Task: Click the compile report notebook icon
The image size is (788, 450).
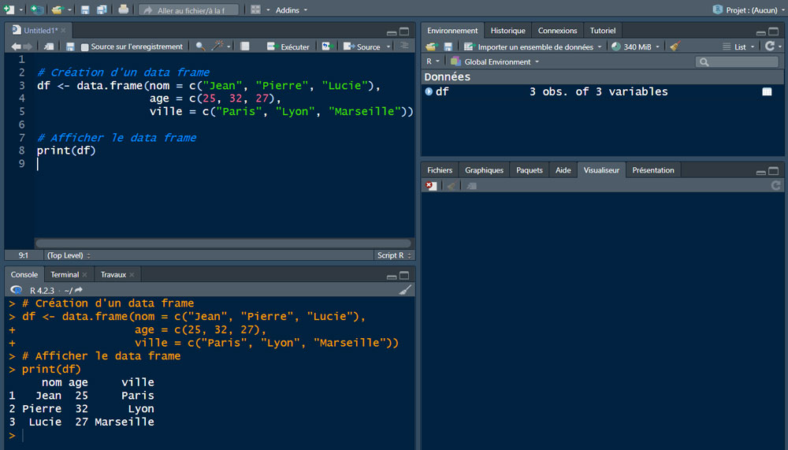Action: 245,46
